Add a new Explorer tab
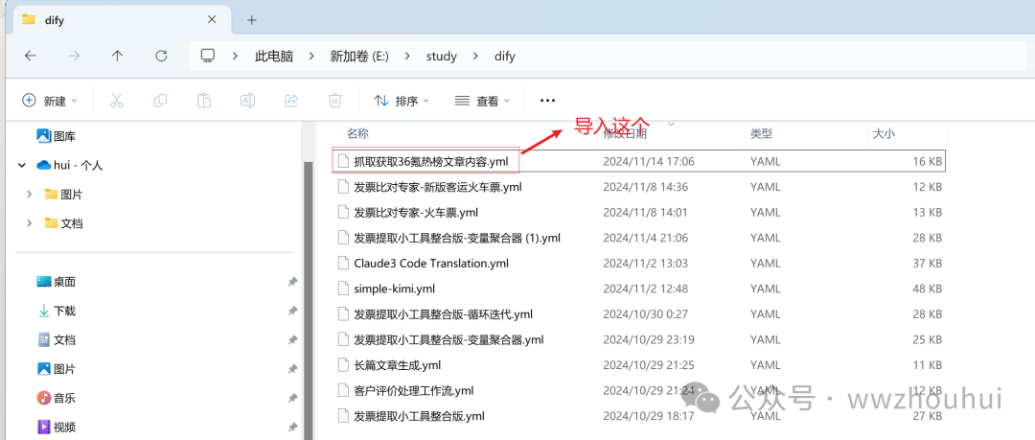This screenshot has width=1035, height=440. [251, 20]
